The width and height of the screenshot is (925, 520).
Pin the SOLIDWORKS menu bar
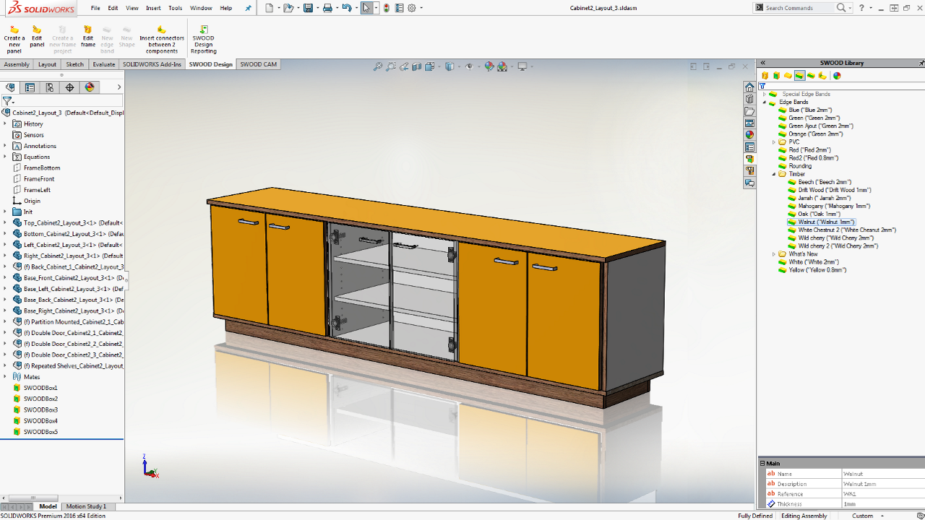coord(249,8)
